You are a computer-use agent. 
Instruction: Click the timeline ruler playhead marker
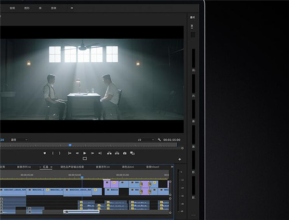82,178
